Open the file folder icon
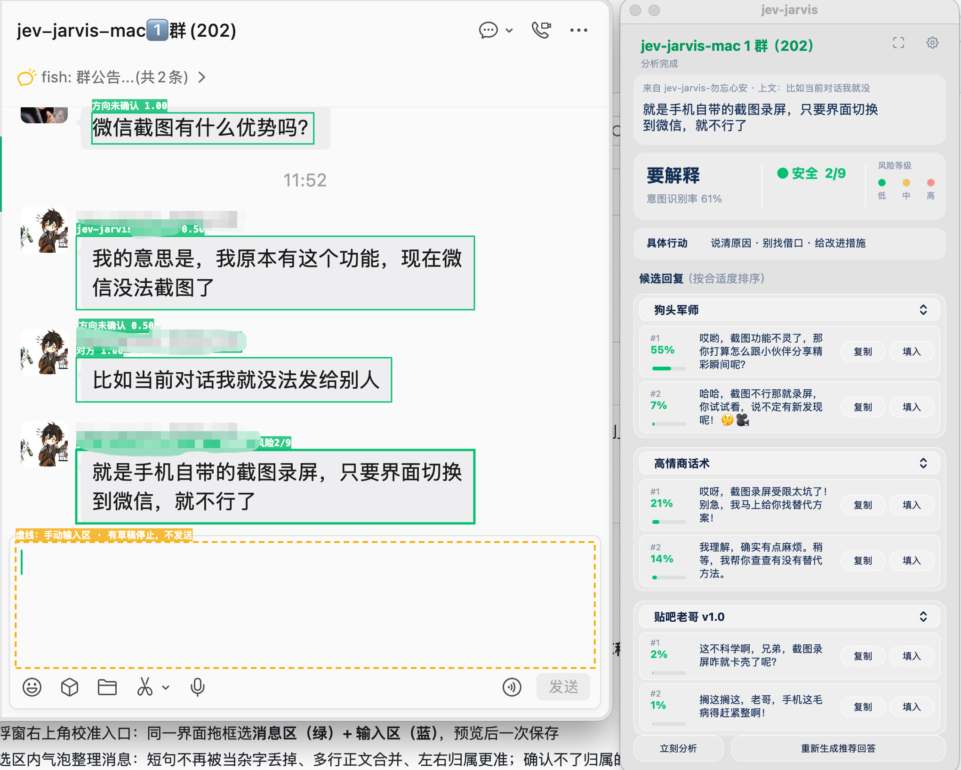 (x=107, y=687)
